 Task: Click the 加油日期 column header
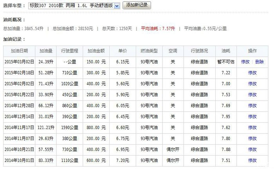click(19, 51)
